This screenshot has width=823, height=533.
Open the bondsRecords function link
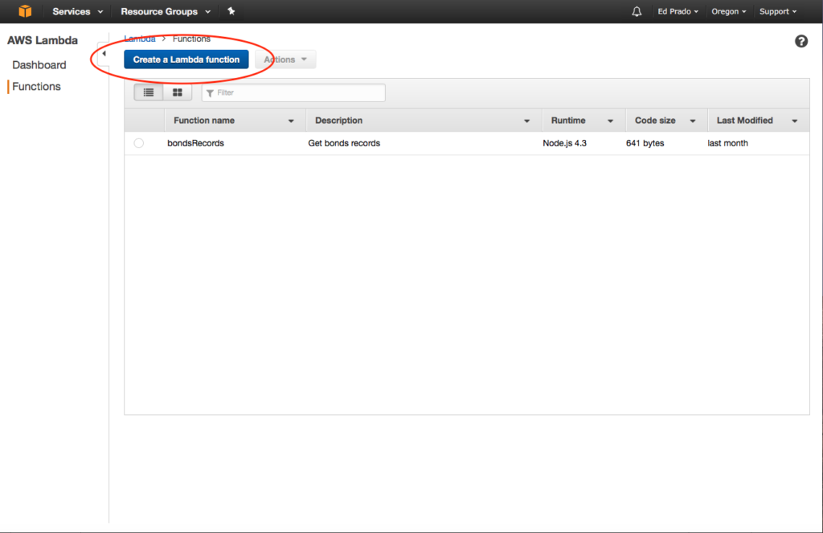click(x=195, y=143)
